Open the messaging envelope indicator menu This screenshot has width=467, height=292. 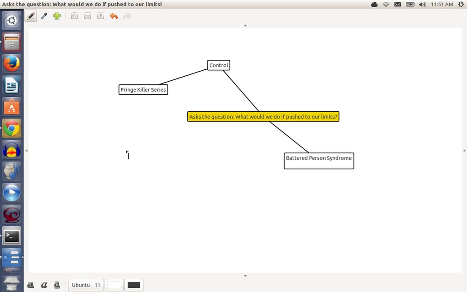pyautogui.click(x=398, y=5)
